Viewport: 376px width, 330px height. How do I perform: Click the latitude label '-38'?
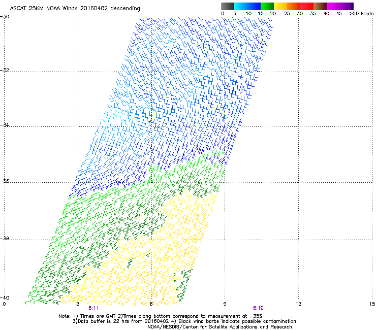point(5,239)
